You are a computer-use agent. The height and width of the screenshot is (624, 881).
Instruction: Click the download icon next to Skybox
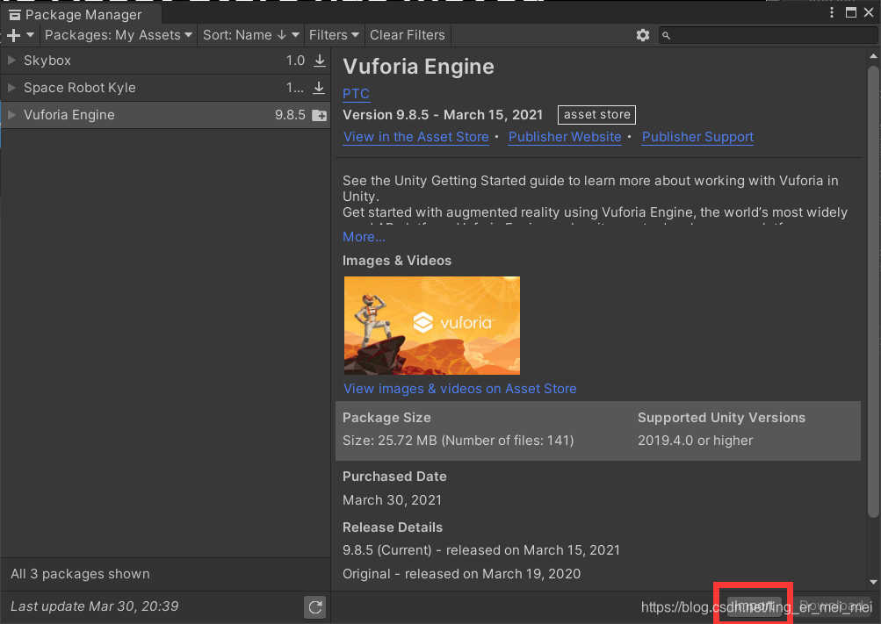click(319, 60)
